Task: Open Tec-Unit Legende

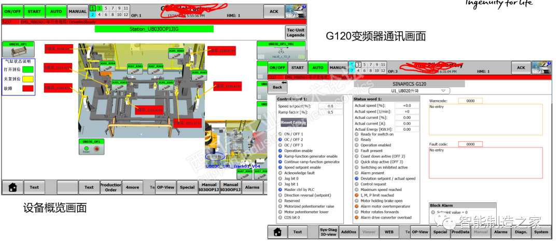Action: pos(296,33)
